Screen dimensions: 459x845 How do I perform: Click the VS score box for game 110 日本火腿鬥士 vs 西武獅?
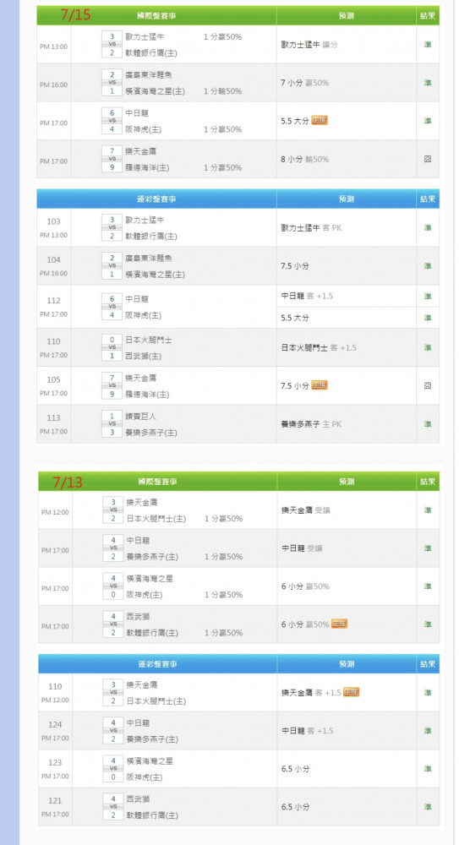112,347
